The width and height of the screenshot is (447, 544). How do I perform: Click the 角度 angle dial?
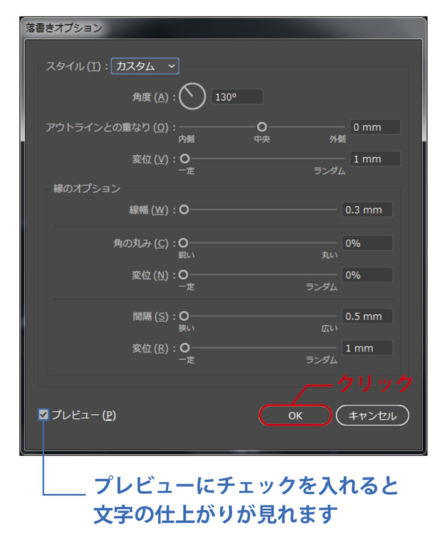click(x=192, y=97)
